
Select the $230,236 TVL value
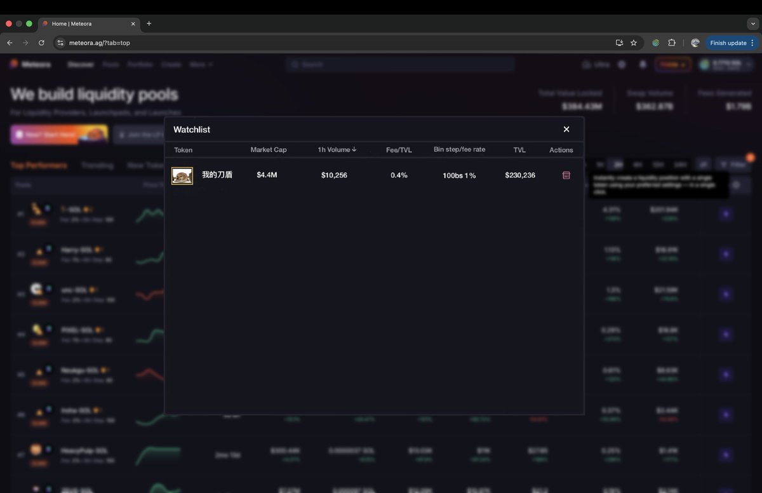tap(520, 175)
